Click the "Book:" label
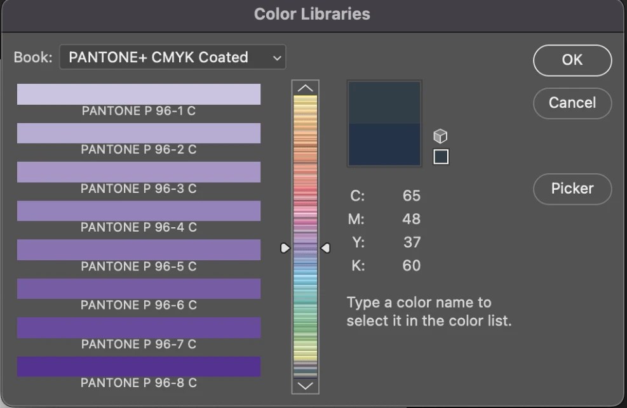 pos(33,57)
